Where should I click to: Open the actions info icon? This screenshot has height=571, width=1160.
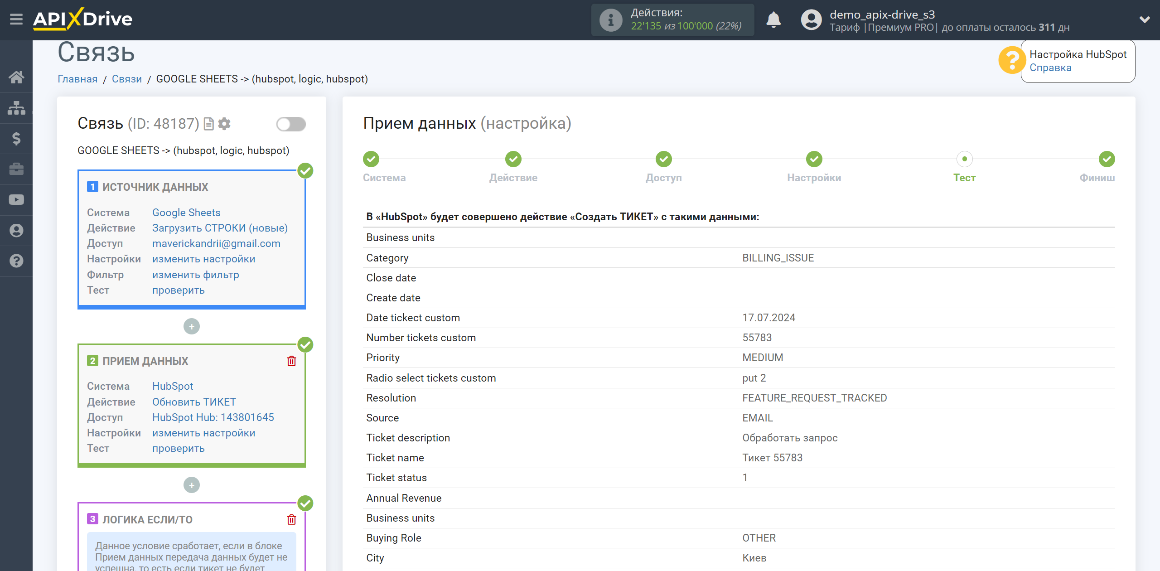click(610, 20)
